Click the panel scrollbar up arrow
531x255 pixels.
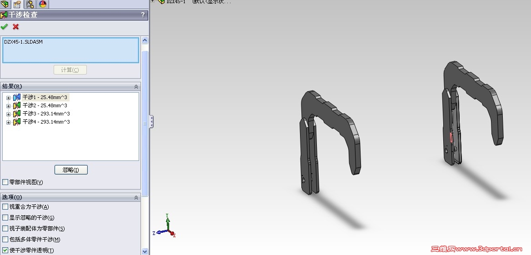145,40
